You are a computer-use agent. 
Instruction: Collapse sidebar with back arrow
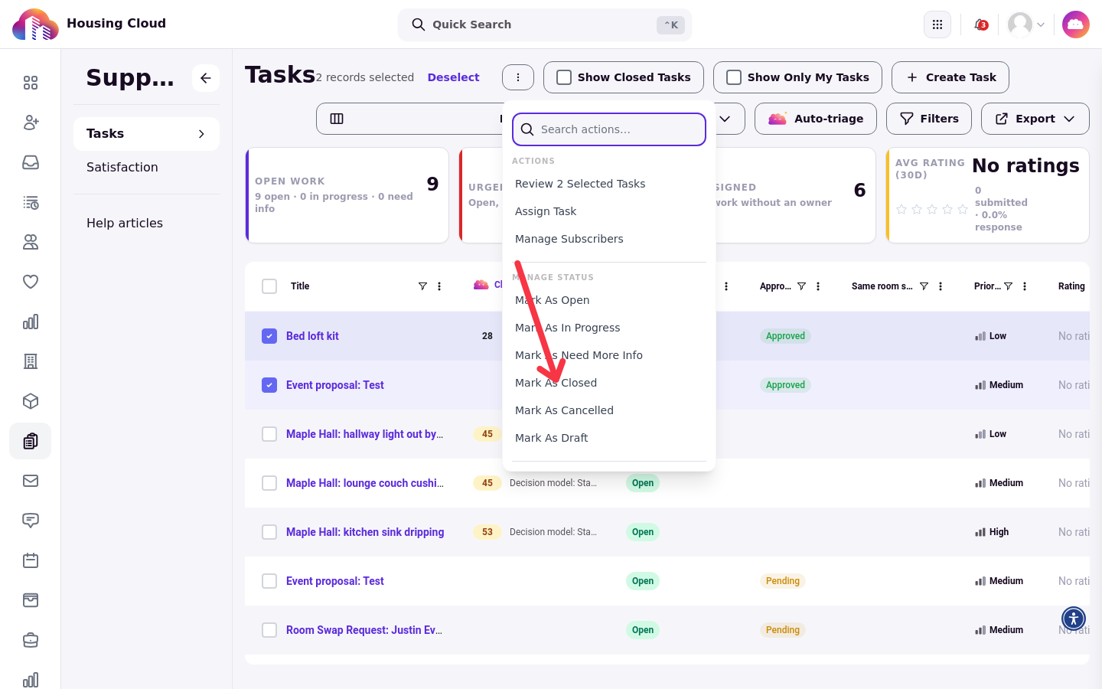tap(206, 78)
